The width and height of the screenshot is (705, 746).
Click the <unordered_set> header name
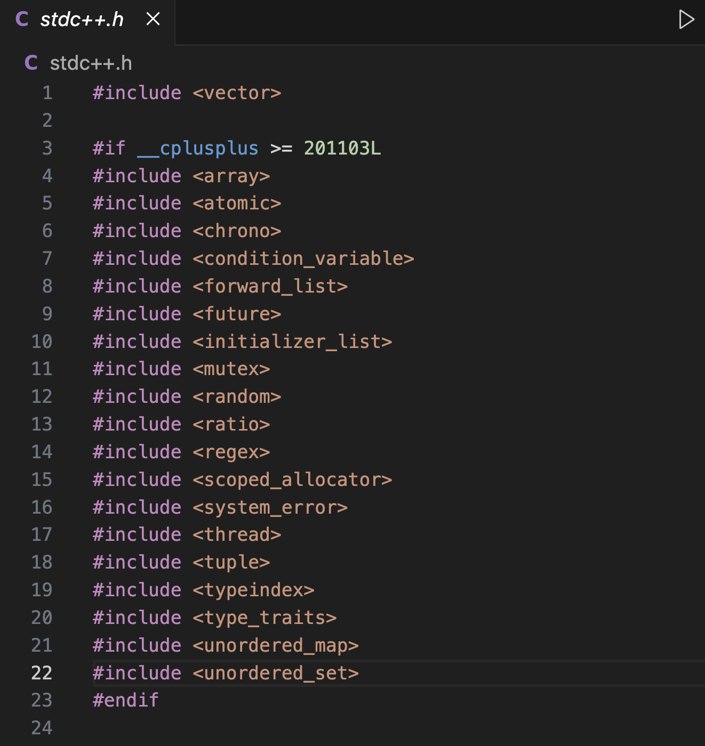point(276,673)
